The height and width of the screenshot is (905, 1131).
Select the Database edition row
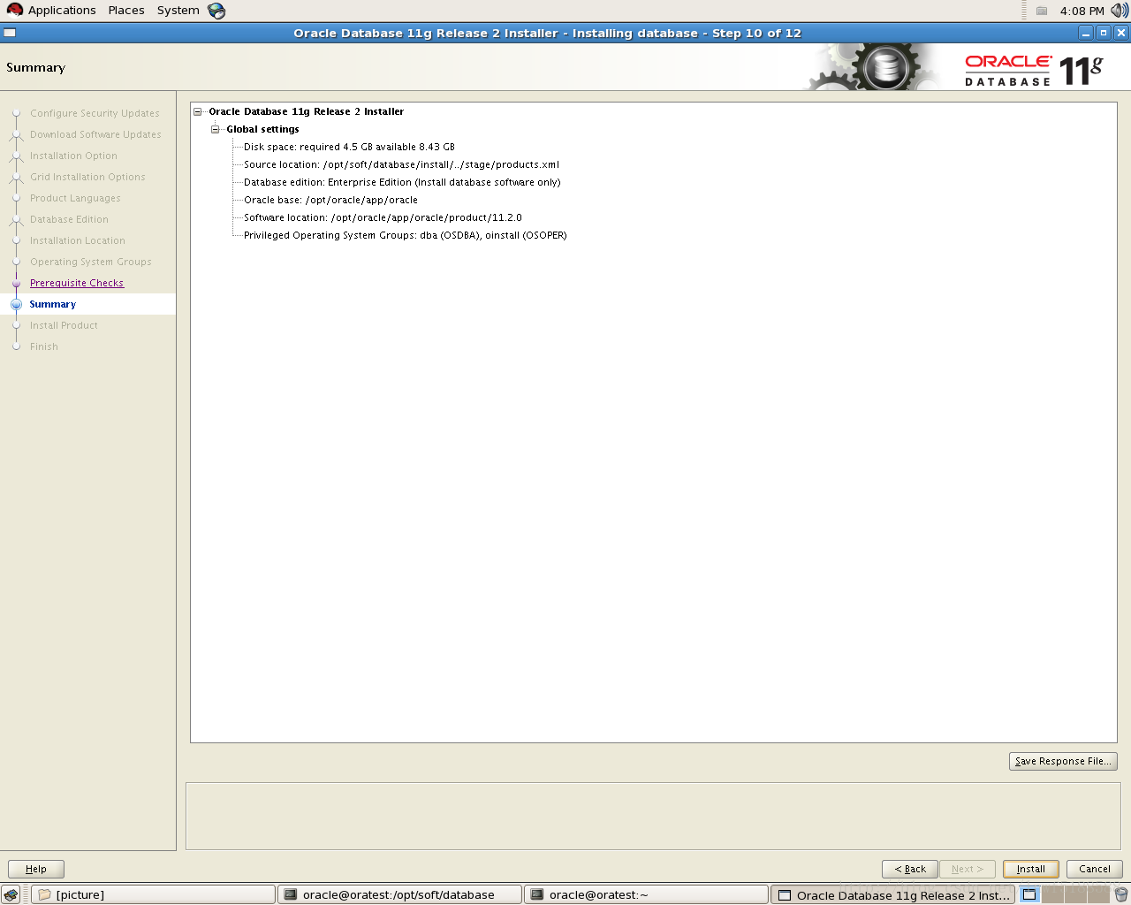(x=402, y=183)
